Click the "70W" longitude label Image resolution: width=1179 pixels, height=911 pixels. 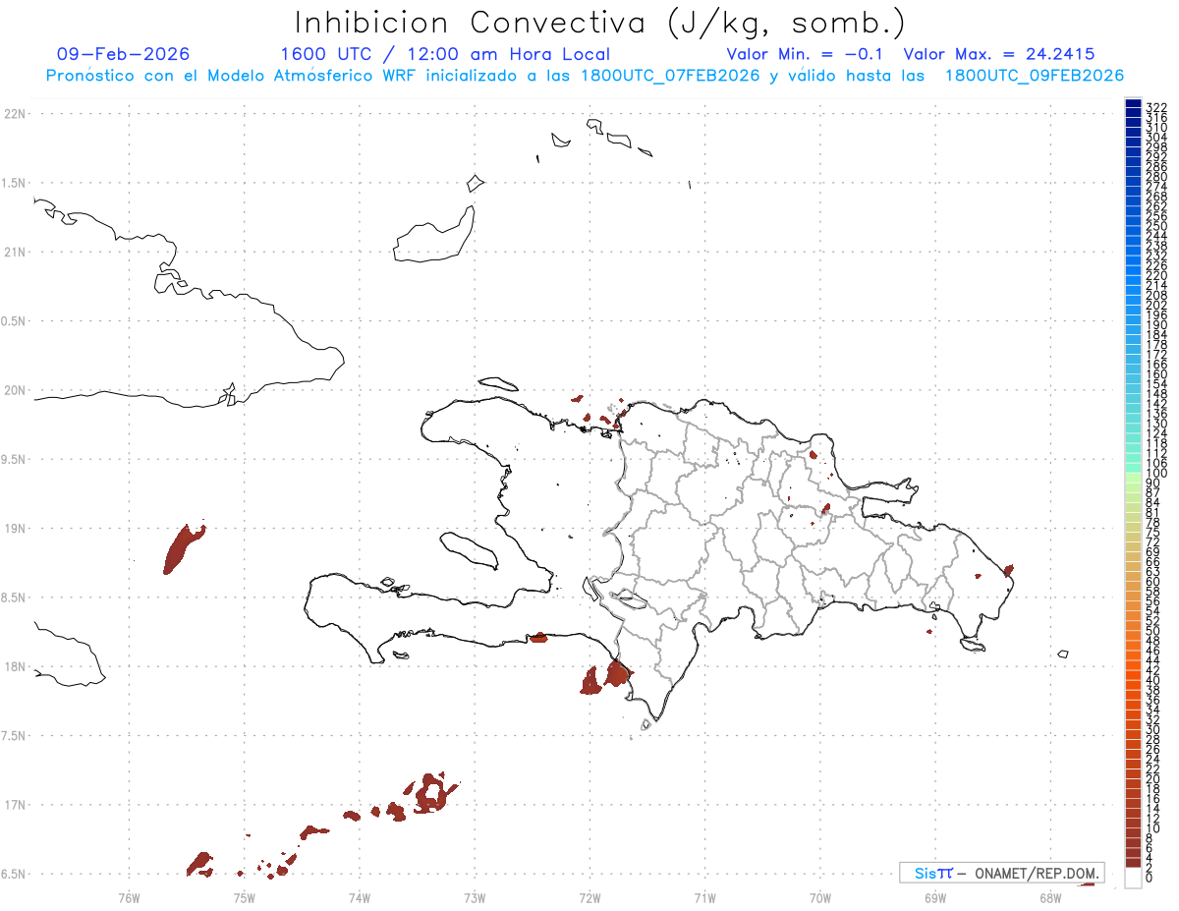820,897
